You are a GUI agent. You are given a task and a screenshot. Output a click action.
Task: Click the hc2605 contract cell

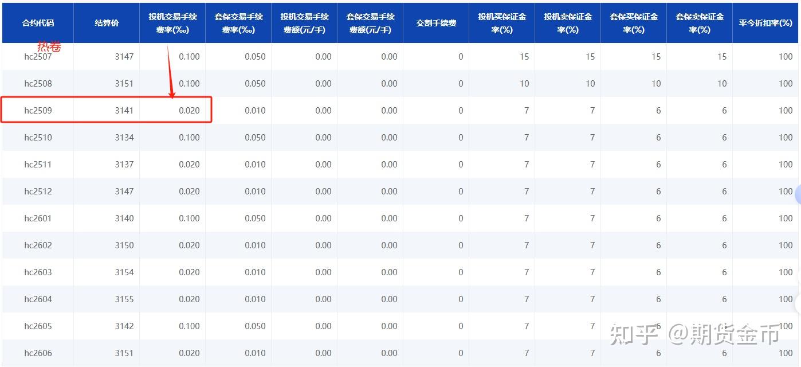coord(38,326)
